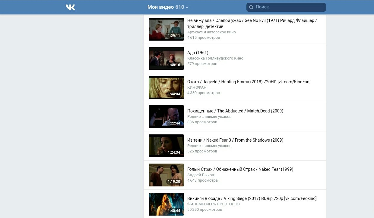Open the title Не вижу зла / Слепой ужас
The height and width of the screenshot is (218, 374).
(252, 23)
